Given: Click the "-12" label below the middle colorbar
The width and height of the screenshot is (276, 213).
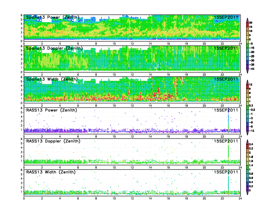Looking at the screenshot, I should coord(252,131).
